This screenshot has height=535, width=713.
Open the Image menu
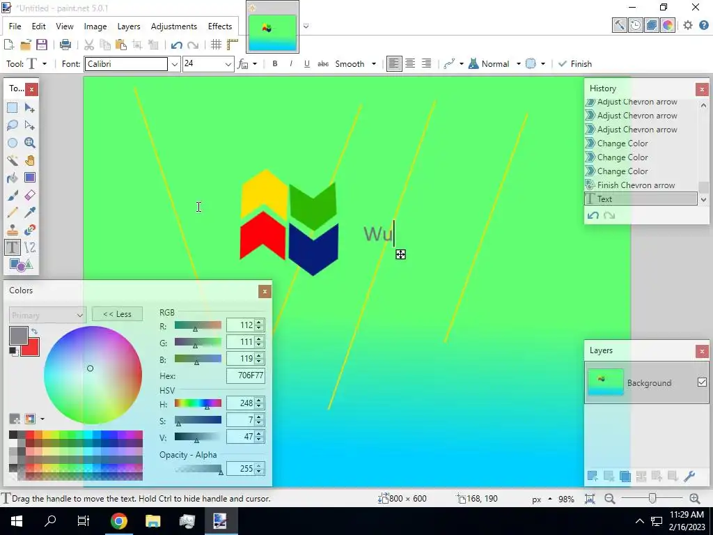pos(95,26)
